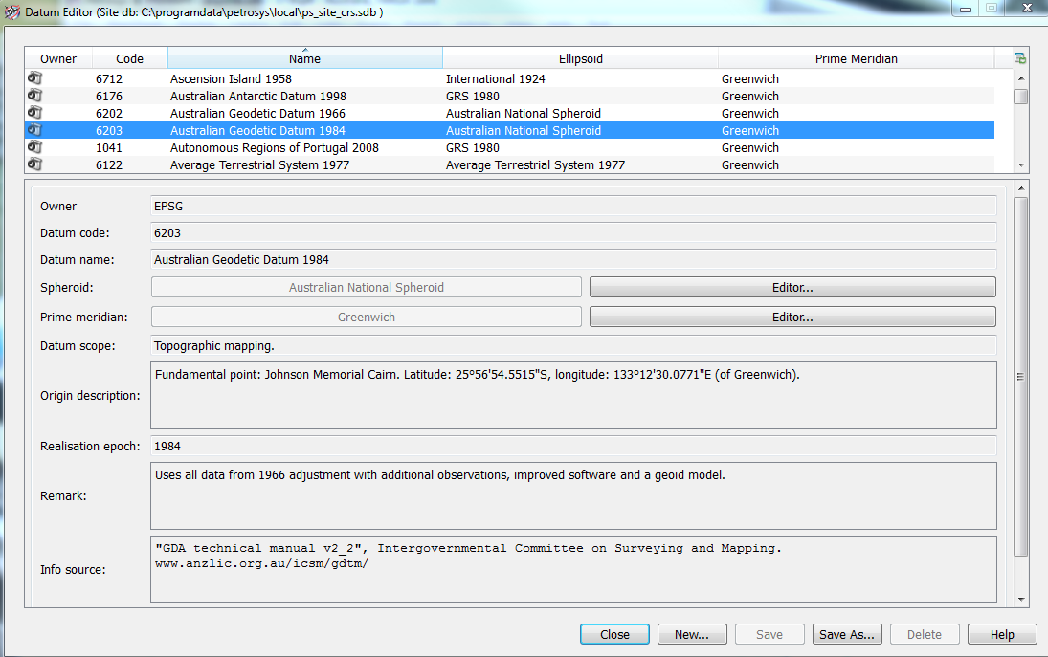Sort the list by Code column header
Image resolution: width=1048 pixels, height=657 pixels.
pyautogui.click(x=129, y=58)
